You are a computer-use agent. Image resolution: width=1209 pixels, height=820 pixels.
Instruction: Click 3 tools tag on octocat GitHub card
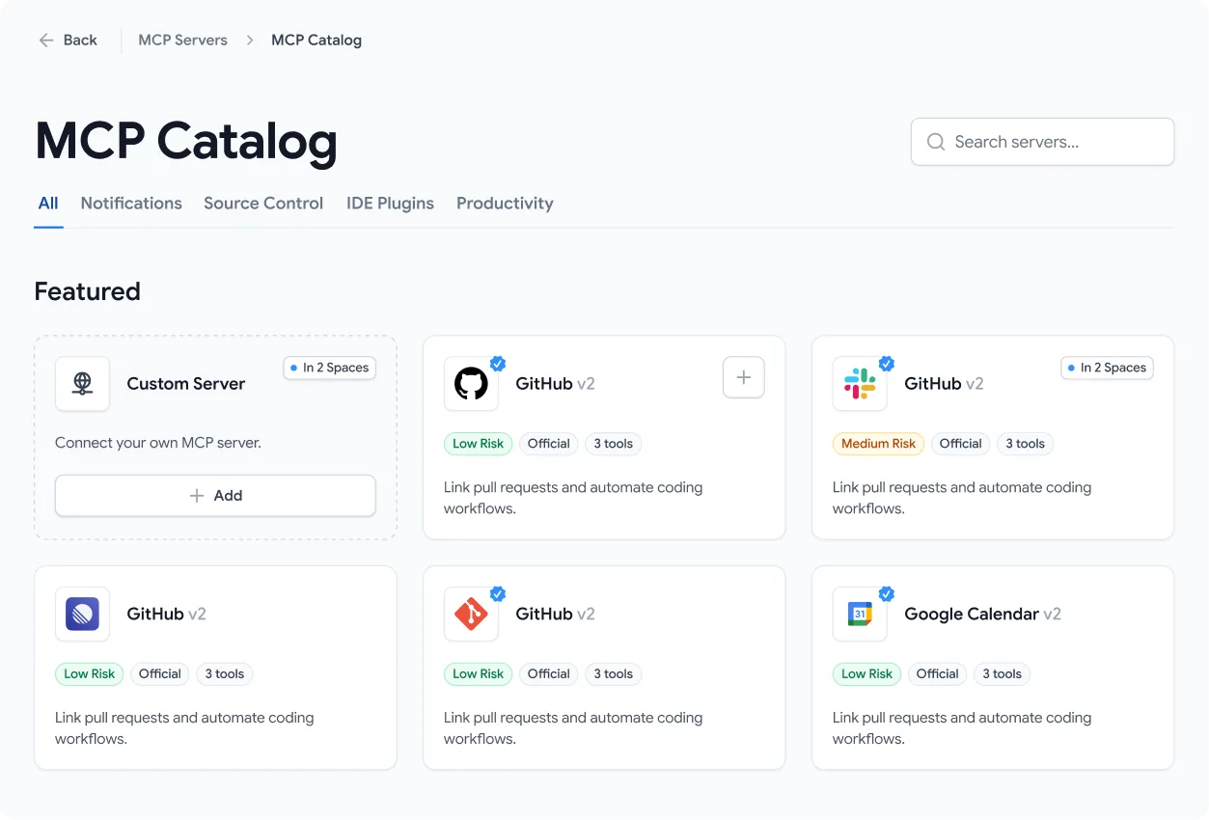click(x=613, y=444)
